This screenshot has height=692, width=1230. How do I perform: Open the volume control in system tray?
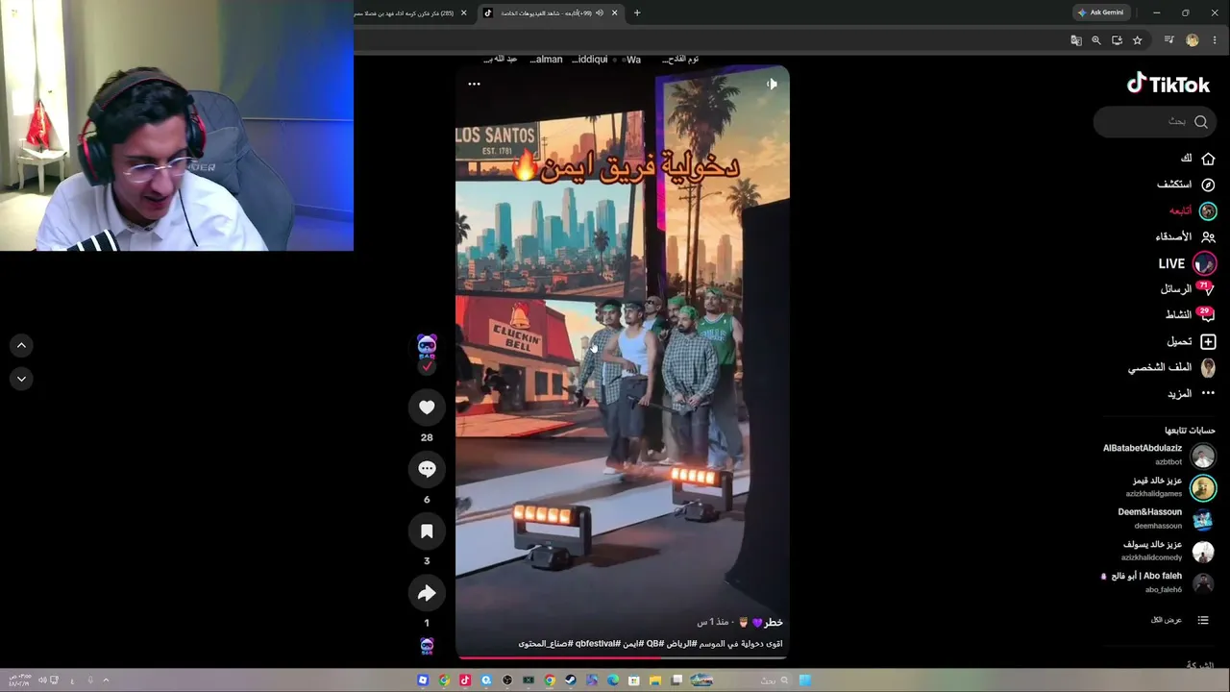(42, 680)
